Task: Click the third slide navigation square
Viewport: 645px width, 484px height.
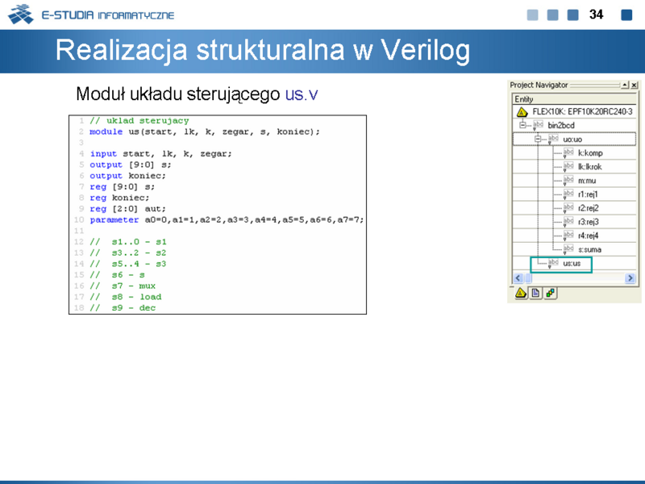Action: point(572,15)
